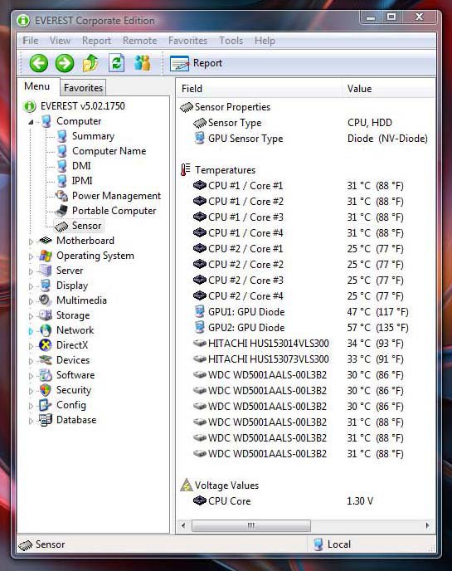Expand the Motherboard tree node

(31, 241)
